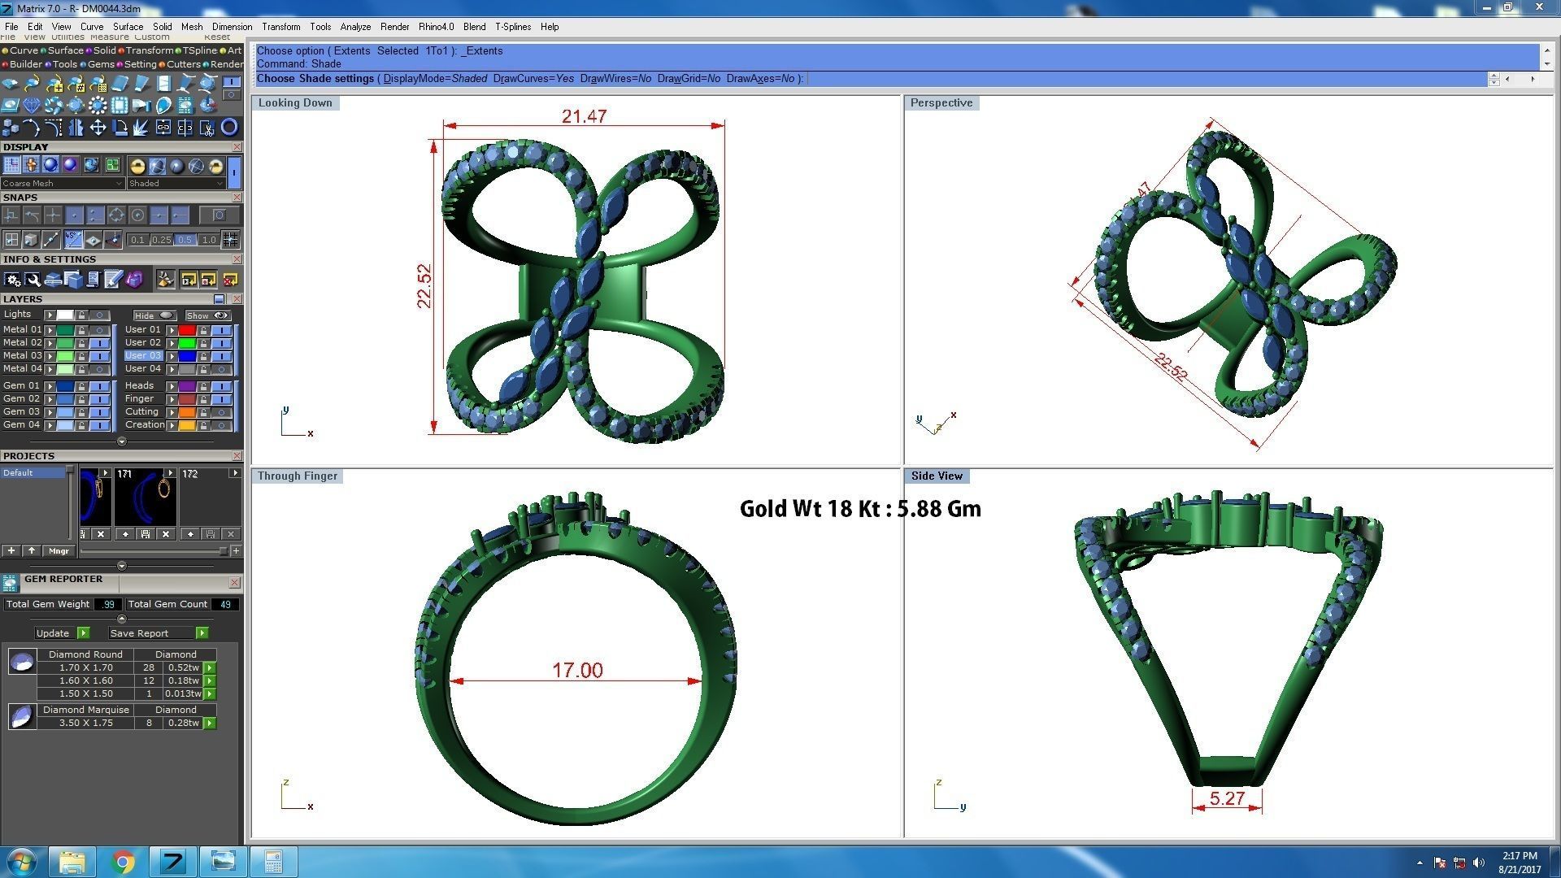Open the Analyze menu

pos(355,27)
